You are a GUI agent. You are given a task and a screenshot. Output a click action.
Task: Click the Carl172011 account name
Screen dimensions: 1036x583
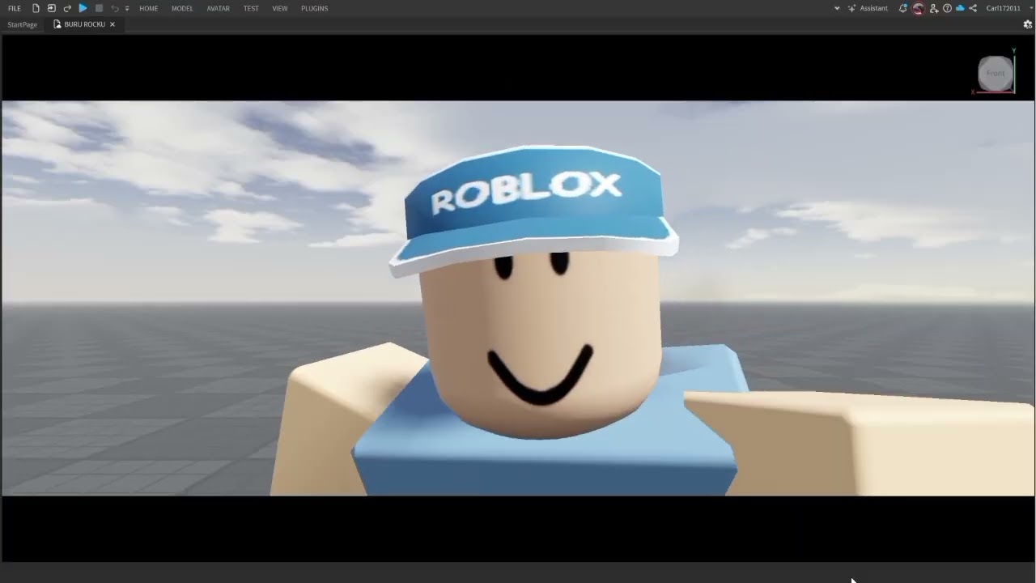[x=1004, y=8]
